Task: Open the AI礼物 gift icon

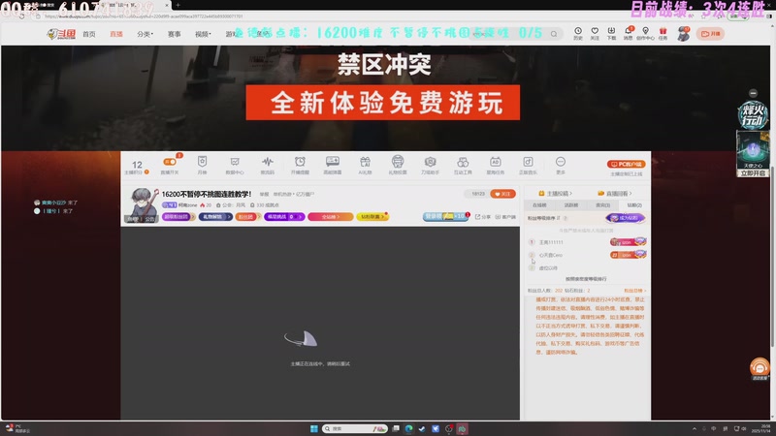Action: pyautogui.click(x=366, y=165)
